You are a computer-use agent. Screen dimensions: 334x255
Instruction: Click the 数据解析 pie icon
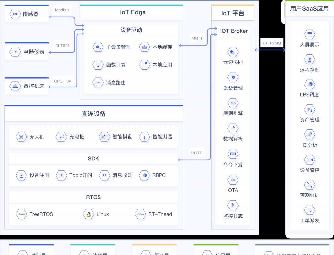point(233,128)
